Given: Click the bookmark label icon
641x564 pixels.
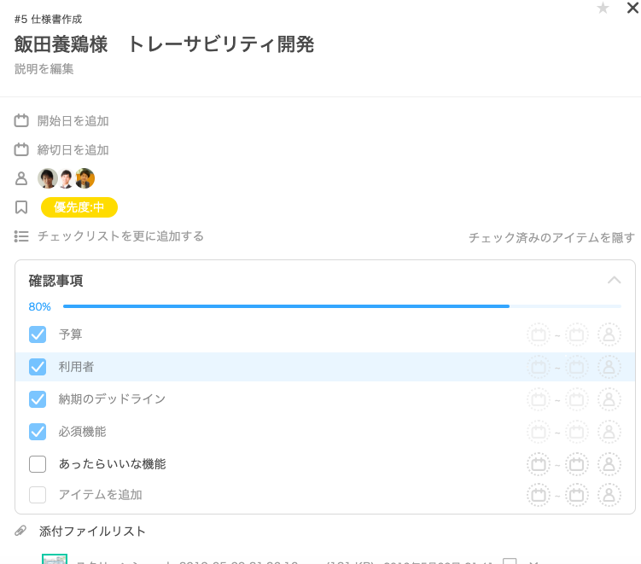Looking at the screenshot, I should [21, 207].
